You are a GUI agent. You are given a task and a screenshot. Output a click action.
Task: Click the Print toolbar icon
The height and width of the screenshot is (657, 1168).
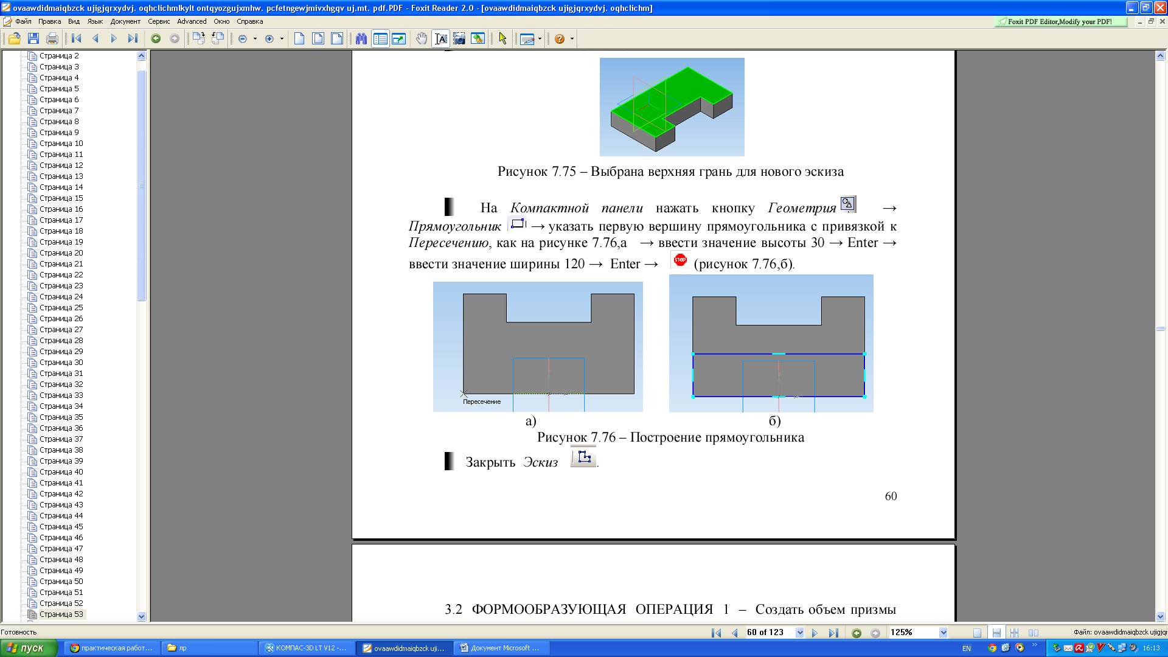click(52, 38)
